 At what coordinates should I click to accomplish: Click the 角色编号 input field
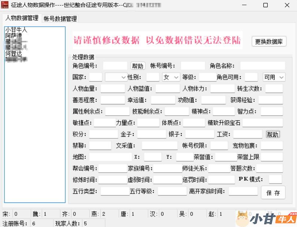coord(115,66)
